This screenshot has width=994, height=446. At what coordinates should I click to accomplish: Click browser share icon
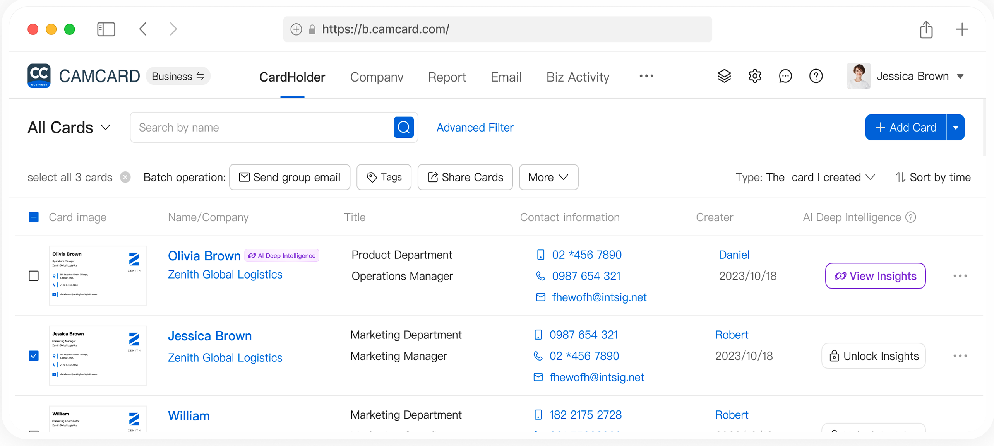coord(926,29)
